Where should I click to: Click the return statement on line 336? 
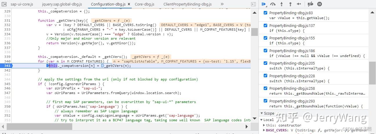point(91,43)
